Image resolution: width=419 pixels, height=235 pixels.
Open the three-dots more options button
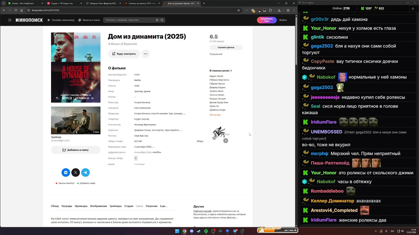[x=146, y=54]
